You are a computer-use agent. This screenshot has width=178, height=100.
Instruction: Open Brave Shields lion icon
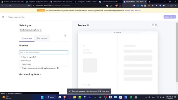click(x=116, y=6)
